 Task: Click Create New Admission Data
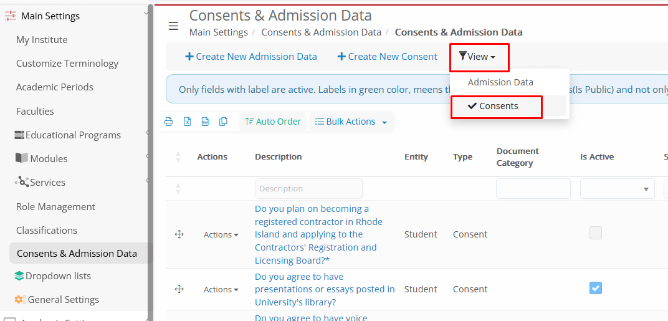tap(250, 57)
